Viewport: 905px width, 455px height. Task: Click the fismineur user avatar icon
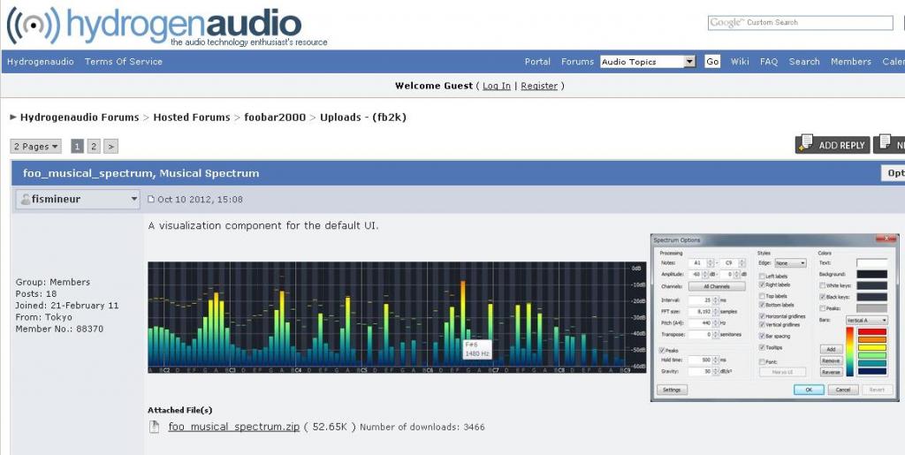pyautogui.click(x=24, y=200)
